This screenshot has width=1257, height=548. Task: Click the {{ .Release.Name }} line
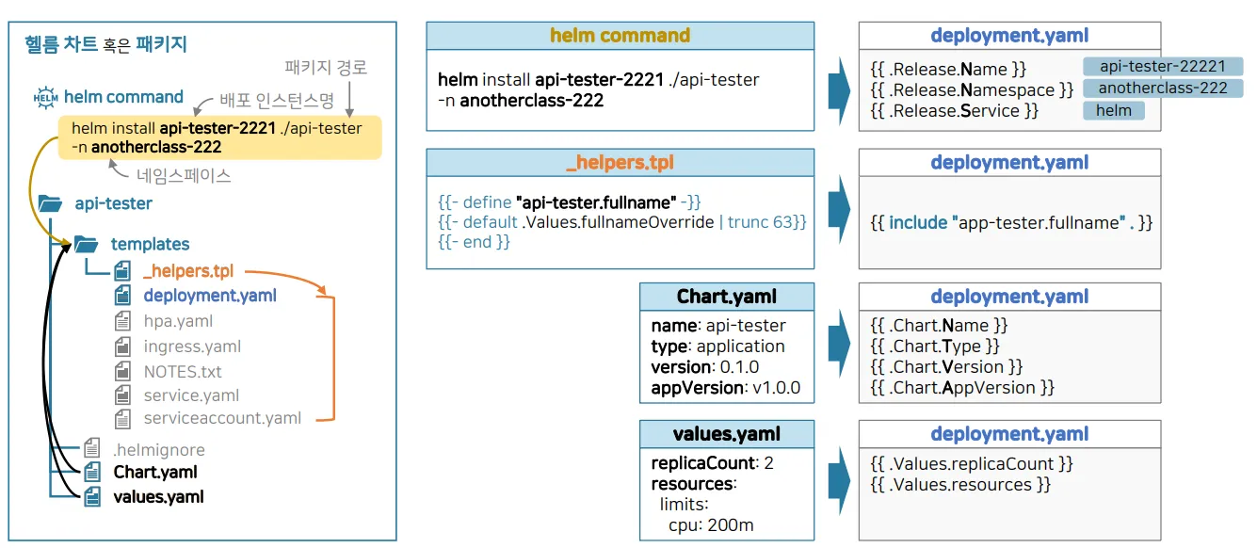click(948, 70)
